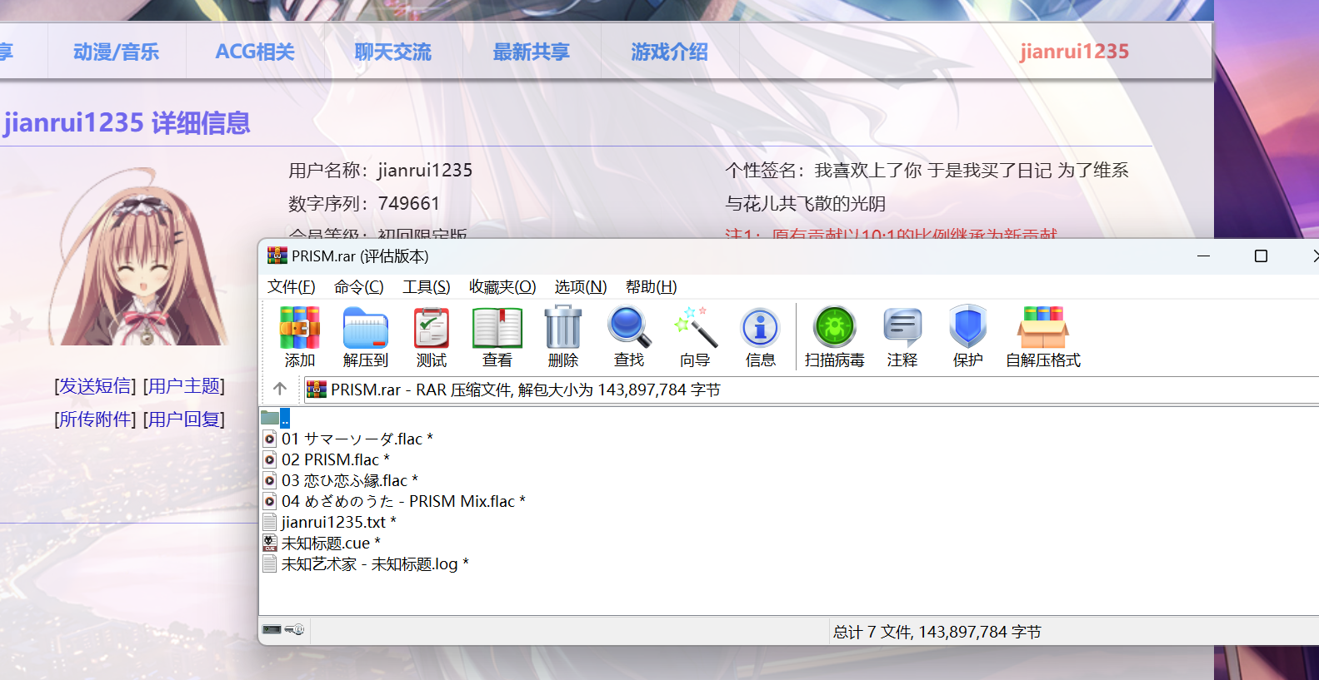This screenshot has width=1319, height=680.
Task: Click the Protect (保护) shield icon
Action: [967, 337]
